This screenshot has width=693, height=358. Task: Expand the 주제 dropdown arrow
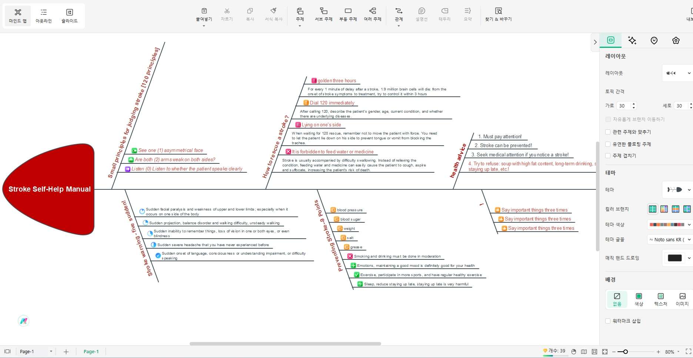[x=300, y=26]
